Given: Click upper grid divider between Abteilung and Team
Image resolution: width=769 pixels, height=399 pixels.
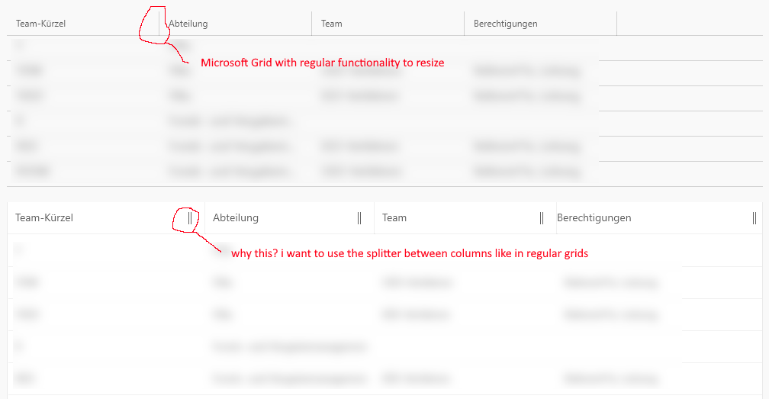Looking at the screenshot, I should [x=311, y=24].
